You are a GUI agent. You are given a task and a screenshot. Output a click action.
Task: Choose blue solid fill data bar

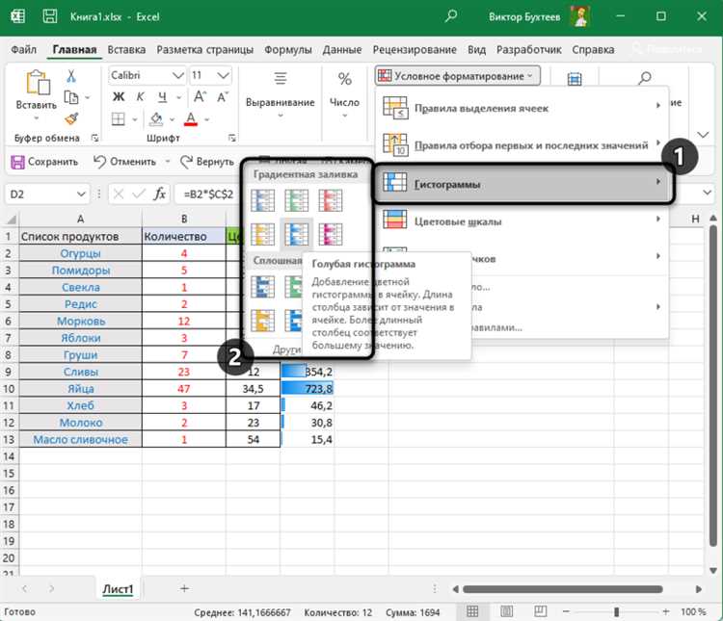[262, 287]
